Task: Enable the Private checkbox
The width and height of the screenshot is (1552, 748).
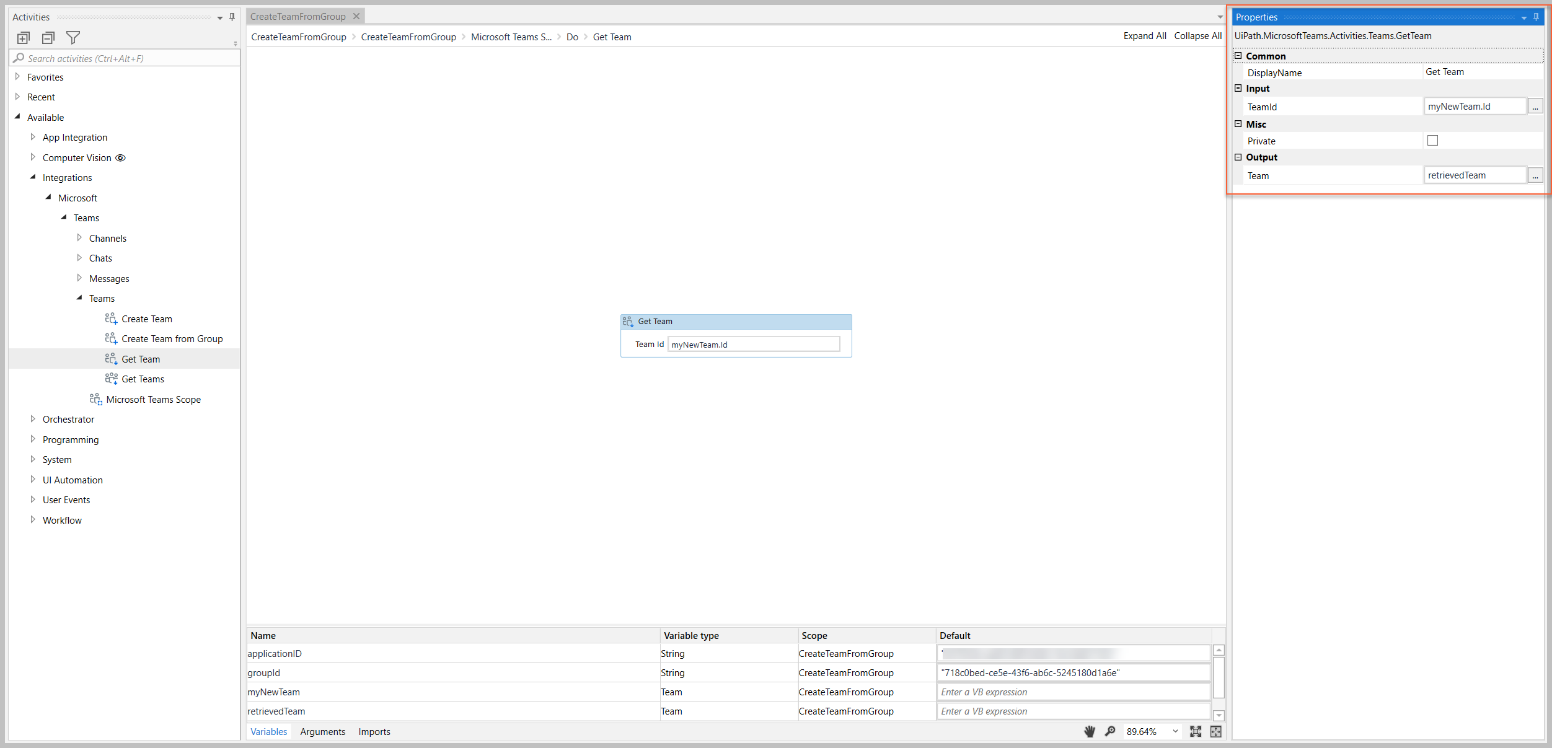Action: (x=1432, y=141)
